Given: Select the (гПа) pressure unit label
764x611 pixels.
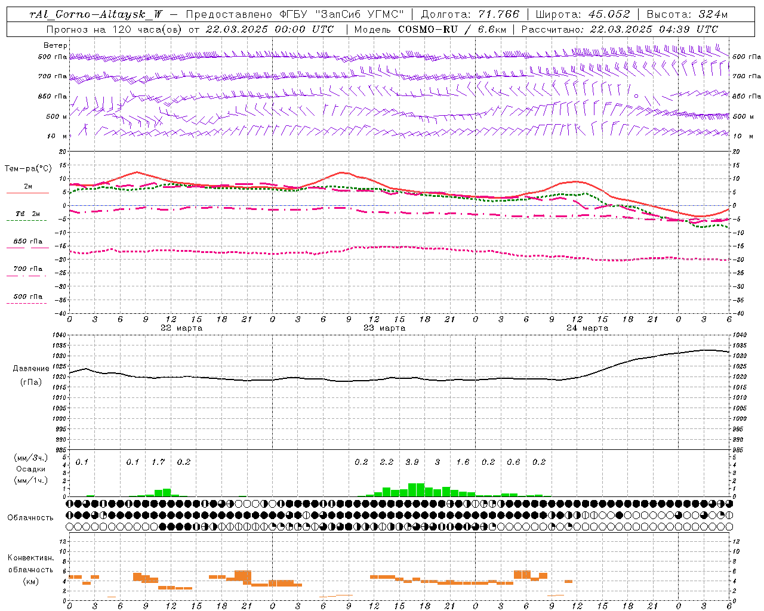Looking at the screenshot, I should point(31,382).
